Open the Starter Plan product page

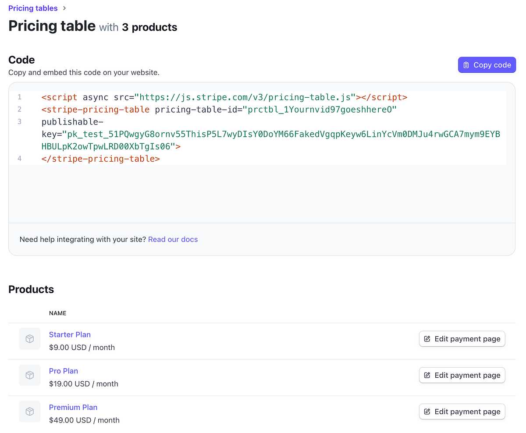tap(70, 334)
